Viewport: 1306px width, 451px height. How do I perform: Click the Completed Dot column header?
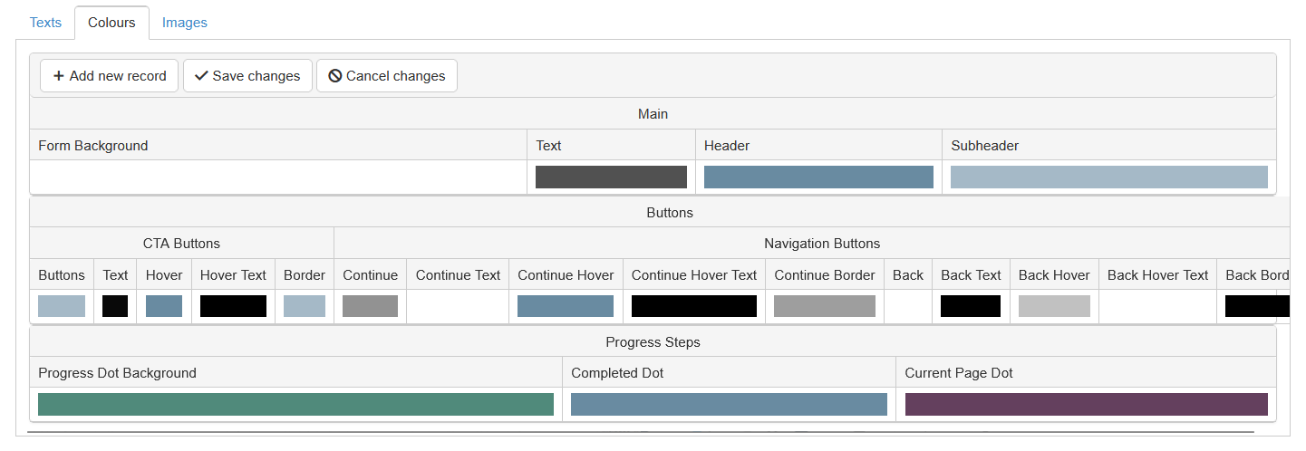point(729,372)
